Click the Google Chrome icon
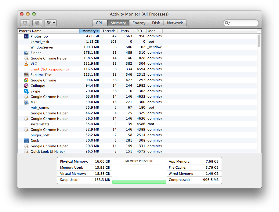This screenshot has width=279, height=212. tap(26, 80)
